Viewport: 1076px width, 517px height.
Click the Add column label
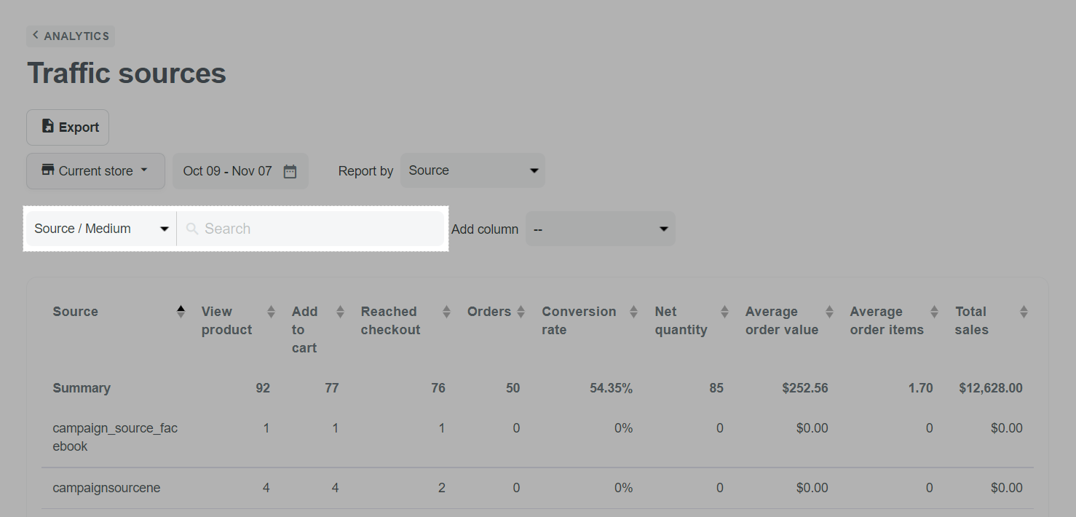pyautogui.click(x=485, y=229)
